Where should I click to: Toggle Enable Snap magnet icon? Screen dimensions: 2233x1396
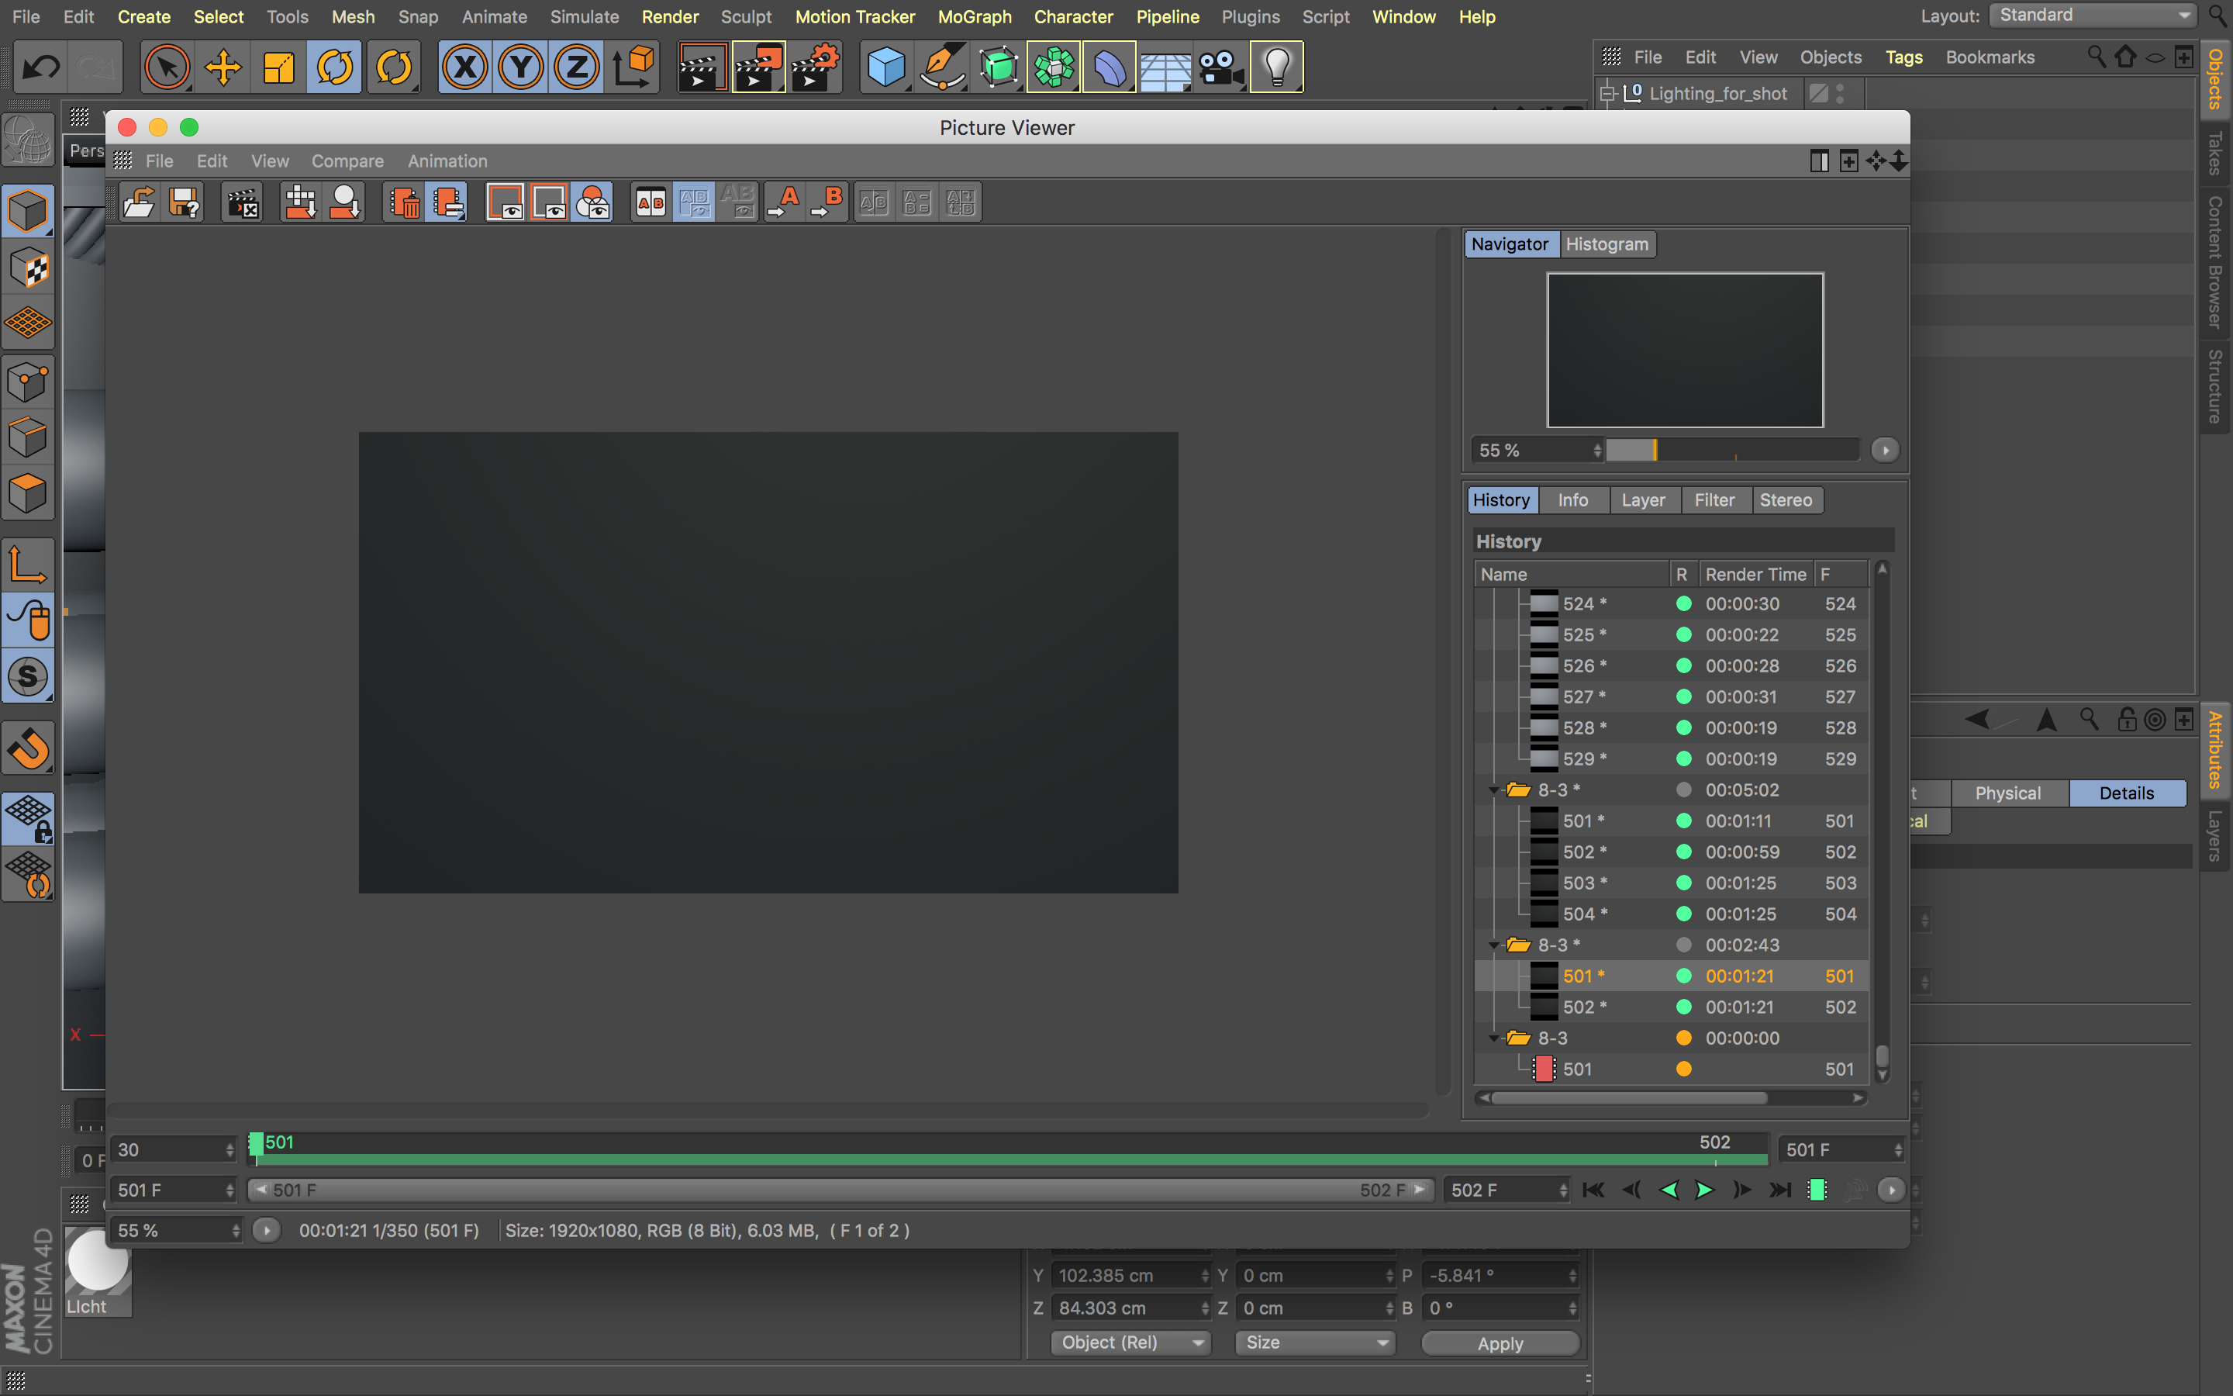point(29,748)
